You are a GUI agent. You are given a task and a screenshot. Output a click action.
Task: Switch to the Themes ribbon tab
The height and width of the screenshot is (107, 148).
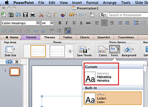point(50,37)
